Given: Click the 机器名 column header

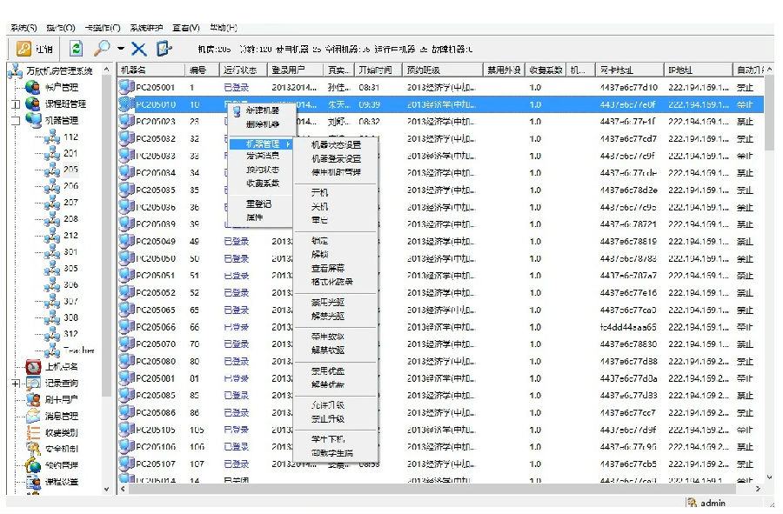Looking at the screenshot, I should (x=134, y=70).
